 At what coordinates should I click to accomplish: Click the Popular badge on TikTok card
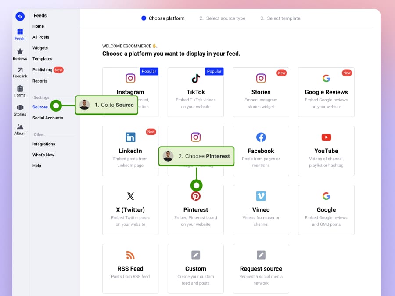click(x=214, y=71)
